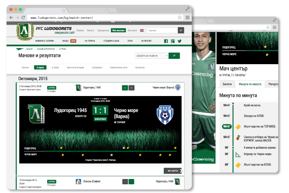Screen dimensions: 289x193
Task: Switch to Билети tab in back window
Action: (227, 84)
